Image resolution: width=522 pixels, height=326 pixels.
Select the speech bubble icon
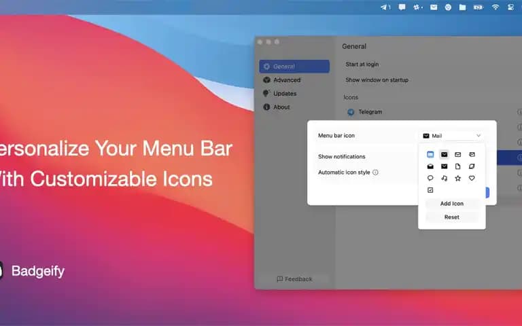(430, 178)
